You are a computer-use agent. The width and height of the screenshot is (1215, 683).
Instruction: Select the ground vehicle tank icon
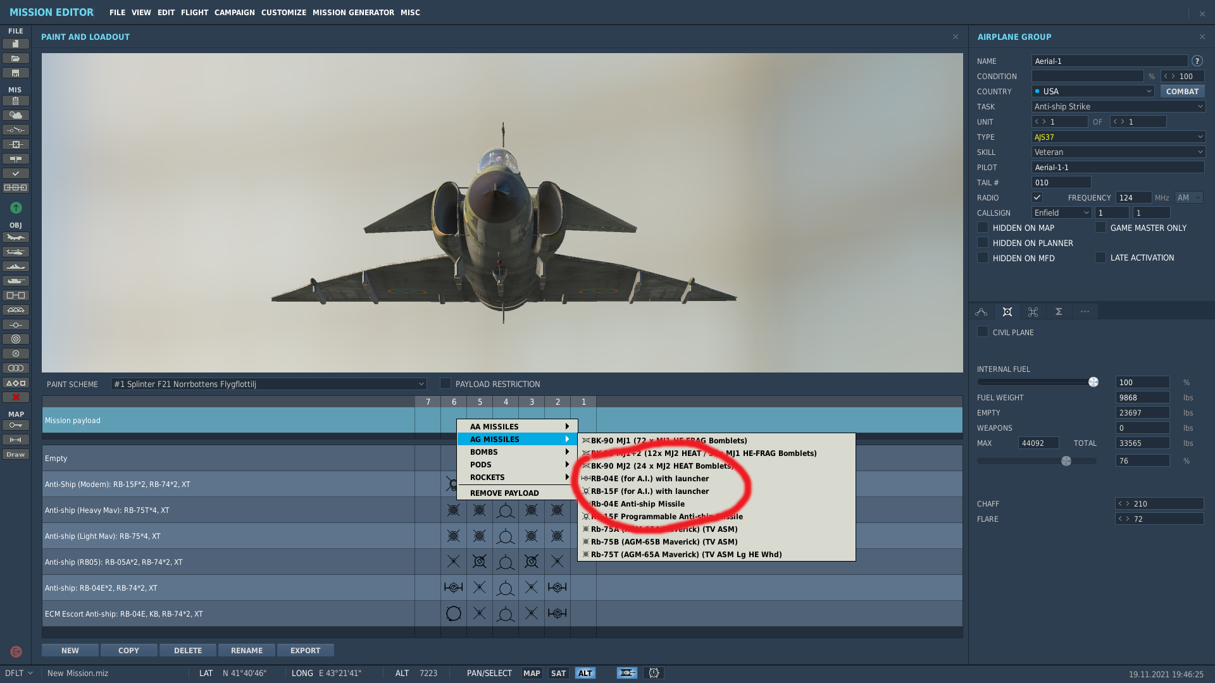click(16, 281)
